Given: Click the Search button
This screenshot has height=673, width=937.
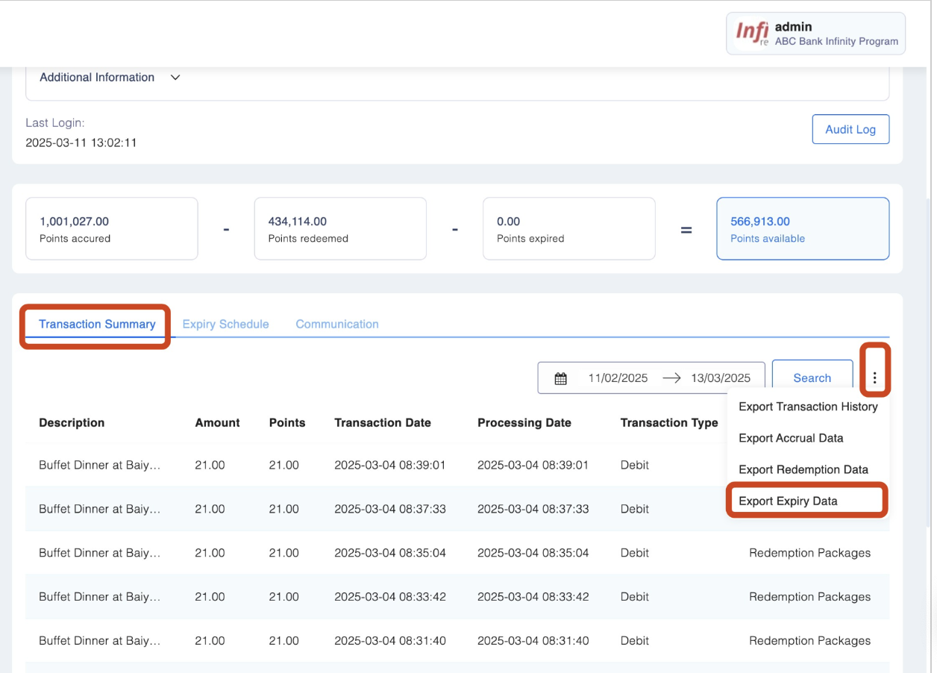Looking at the screenshot, I should pyautogui.click(x=812, y=378).
